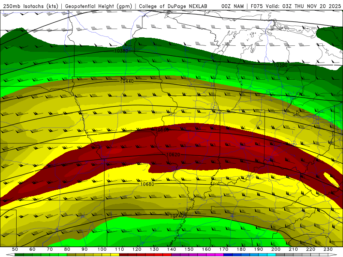343x257 pixels.
Task: Click the 220 value on the color scale
Action: coord(310,249)
